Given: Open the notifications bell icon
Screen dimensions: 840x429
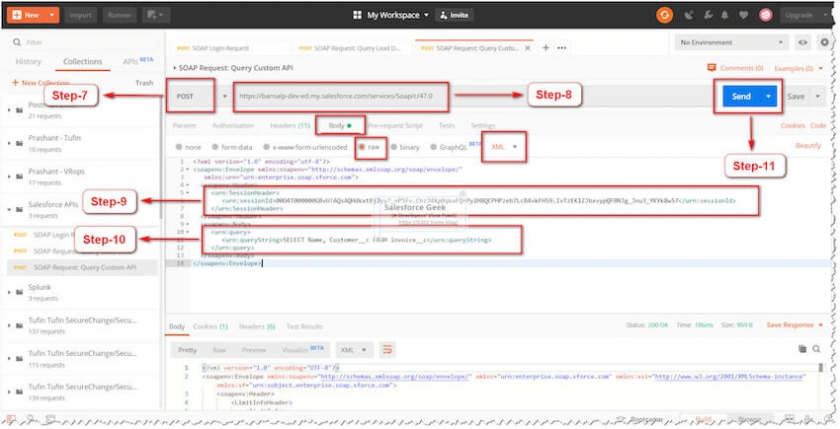Looking at the screenshot, I should pos(724,15).
